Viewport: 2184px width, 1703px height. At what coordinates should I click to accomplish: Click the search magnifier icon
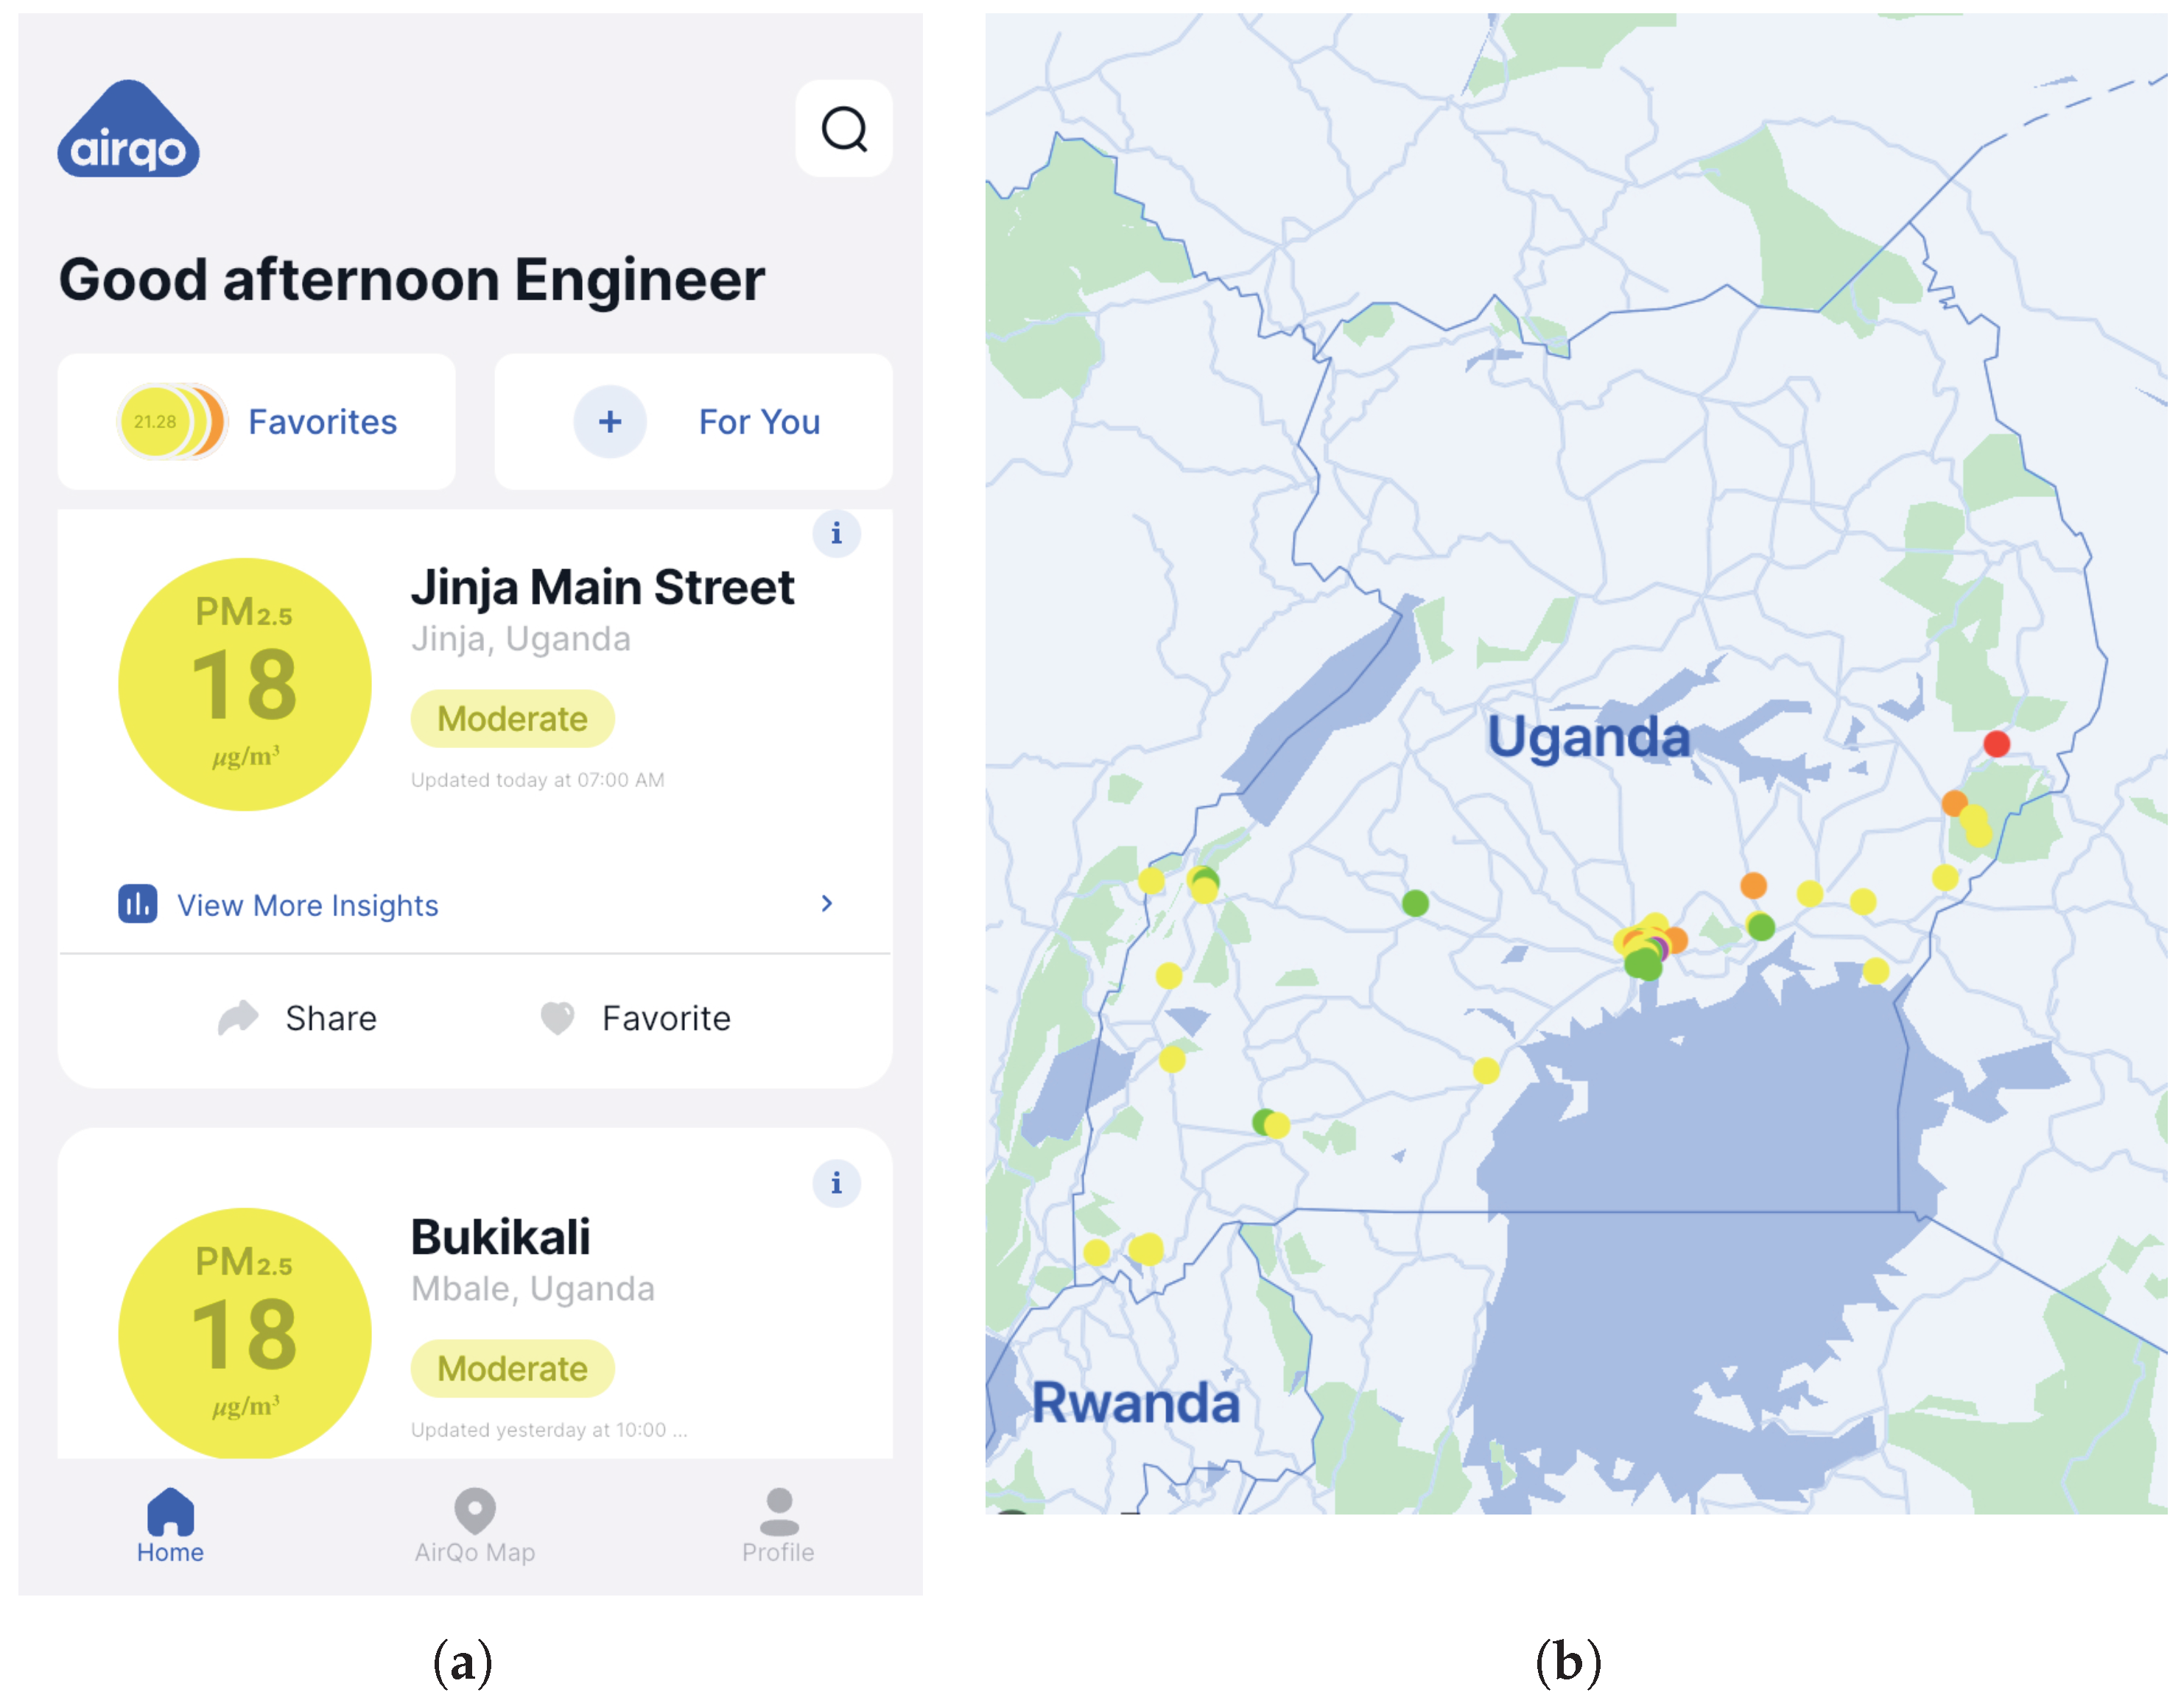[x=843, y=129]
